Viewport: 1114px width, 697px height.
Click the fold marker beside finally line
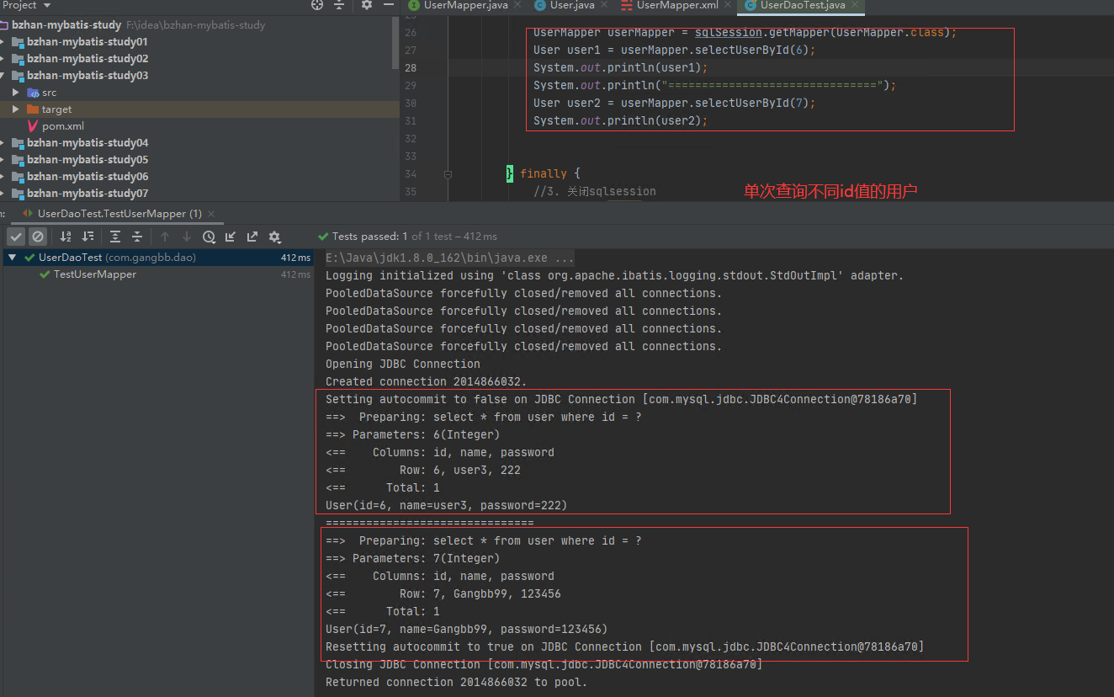coord(448,174)
